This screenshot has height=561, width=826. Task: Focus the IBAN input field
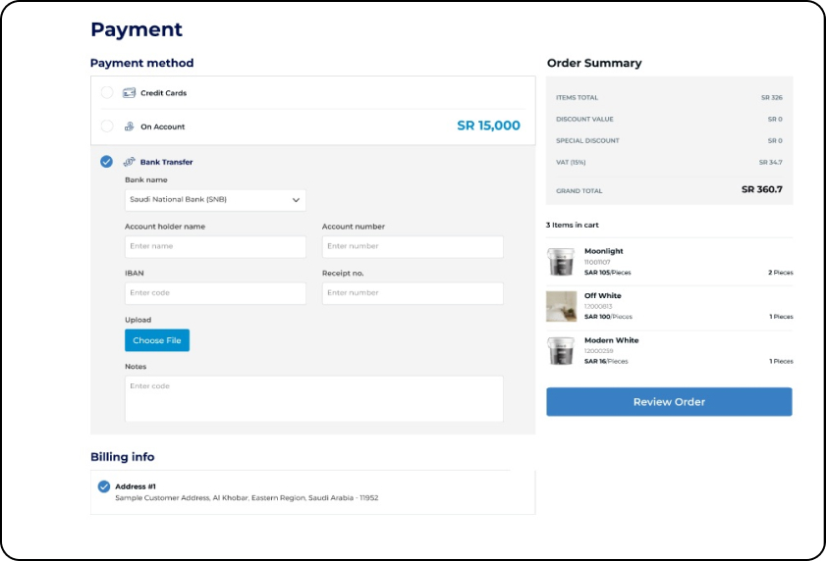tap(215, 293)
